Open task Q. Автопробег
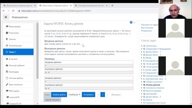Viewport: 192px width, 108px height. click(150, 94)
